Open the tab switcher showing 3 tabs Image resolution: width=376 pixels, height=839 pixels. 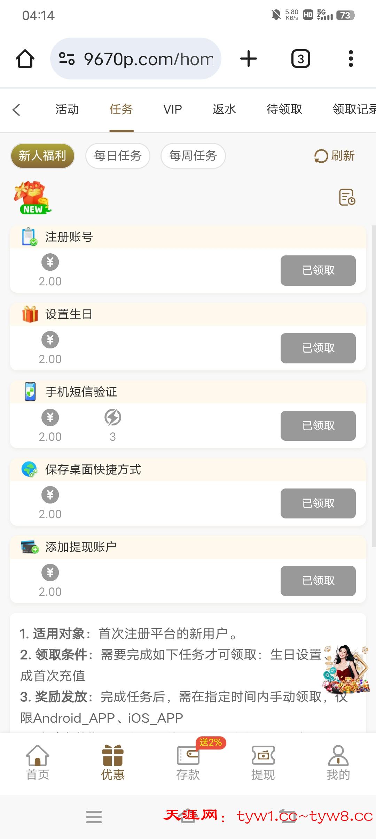(x=300, y=59)
